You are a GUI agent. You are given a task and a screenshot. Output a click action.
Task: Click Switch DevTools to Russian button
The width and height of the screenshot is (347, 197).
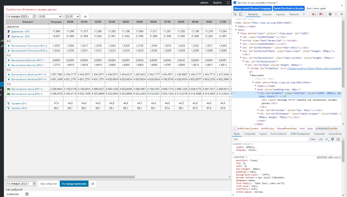click(x=289, y=8)
